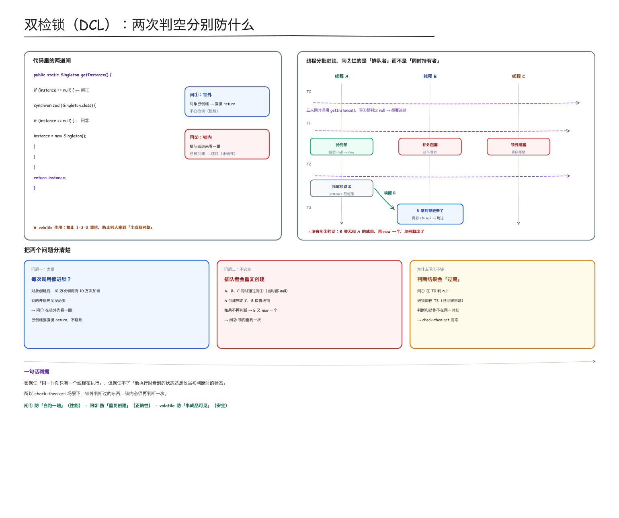Click the green summary line starting "闸① 防"
This screenshot has height=518, width=619.
point(126,406)
